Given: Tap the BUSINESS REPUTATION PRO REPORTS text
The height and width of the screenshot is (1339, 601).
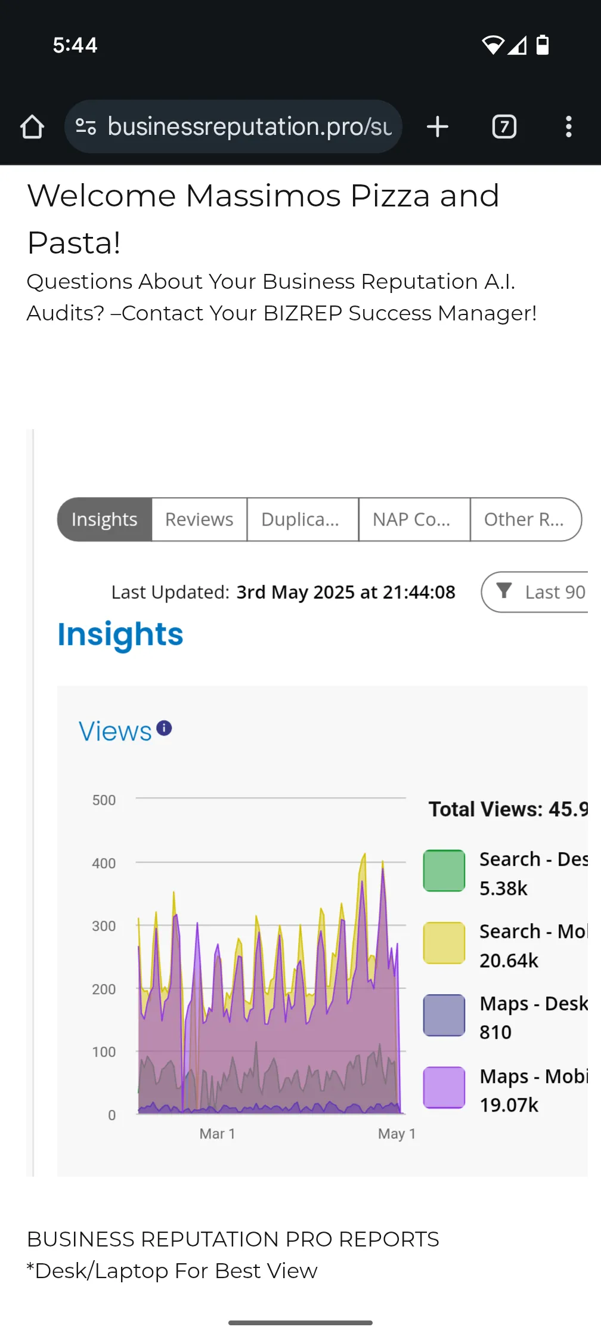Looking at the screenshot, I should pos(233,1239).
